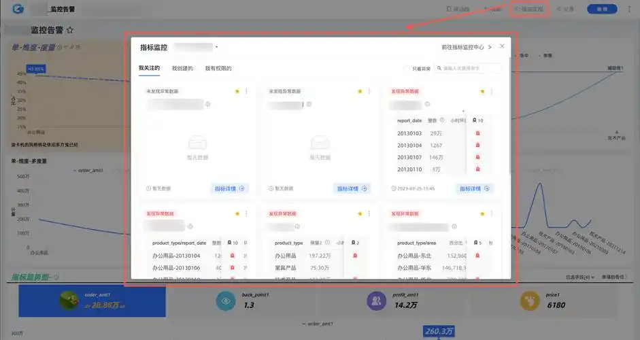The image size is (640, 340).
Task: Switch to the 我有权限的 tab
Action: (218, 68)
